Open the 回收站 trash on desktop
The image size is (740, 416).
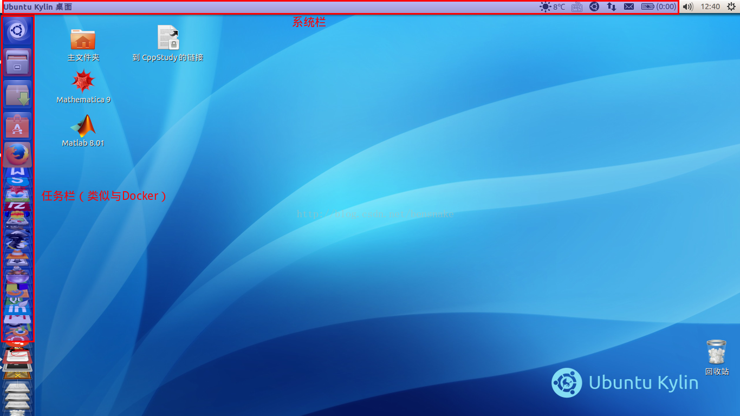717,357
